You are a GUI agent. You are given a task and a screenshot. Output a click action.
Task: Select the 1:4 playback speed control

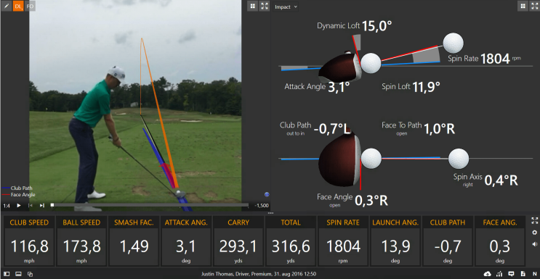(x=7, y=206)
